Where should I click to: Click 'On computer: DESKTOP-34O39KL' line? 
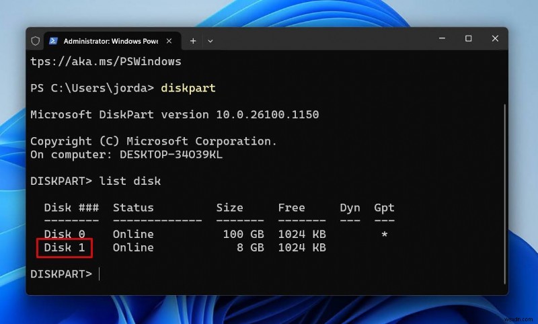point(126,155)
